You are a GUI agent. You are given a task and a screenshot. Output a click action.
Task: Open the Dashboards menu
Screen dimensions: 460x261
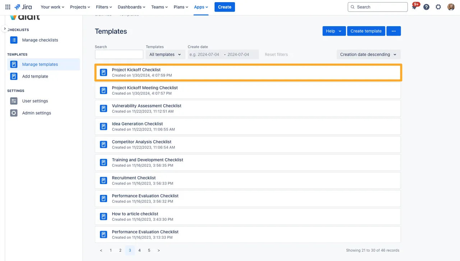point(132,7)
